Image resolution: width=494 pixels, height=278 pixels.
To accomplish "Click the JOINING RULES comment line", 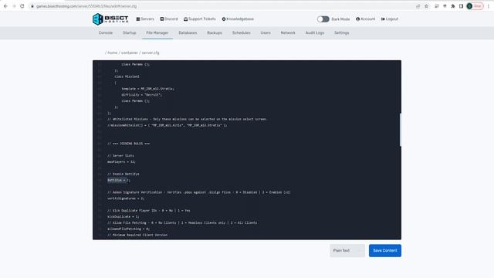I will pos(129,144).
